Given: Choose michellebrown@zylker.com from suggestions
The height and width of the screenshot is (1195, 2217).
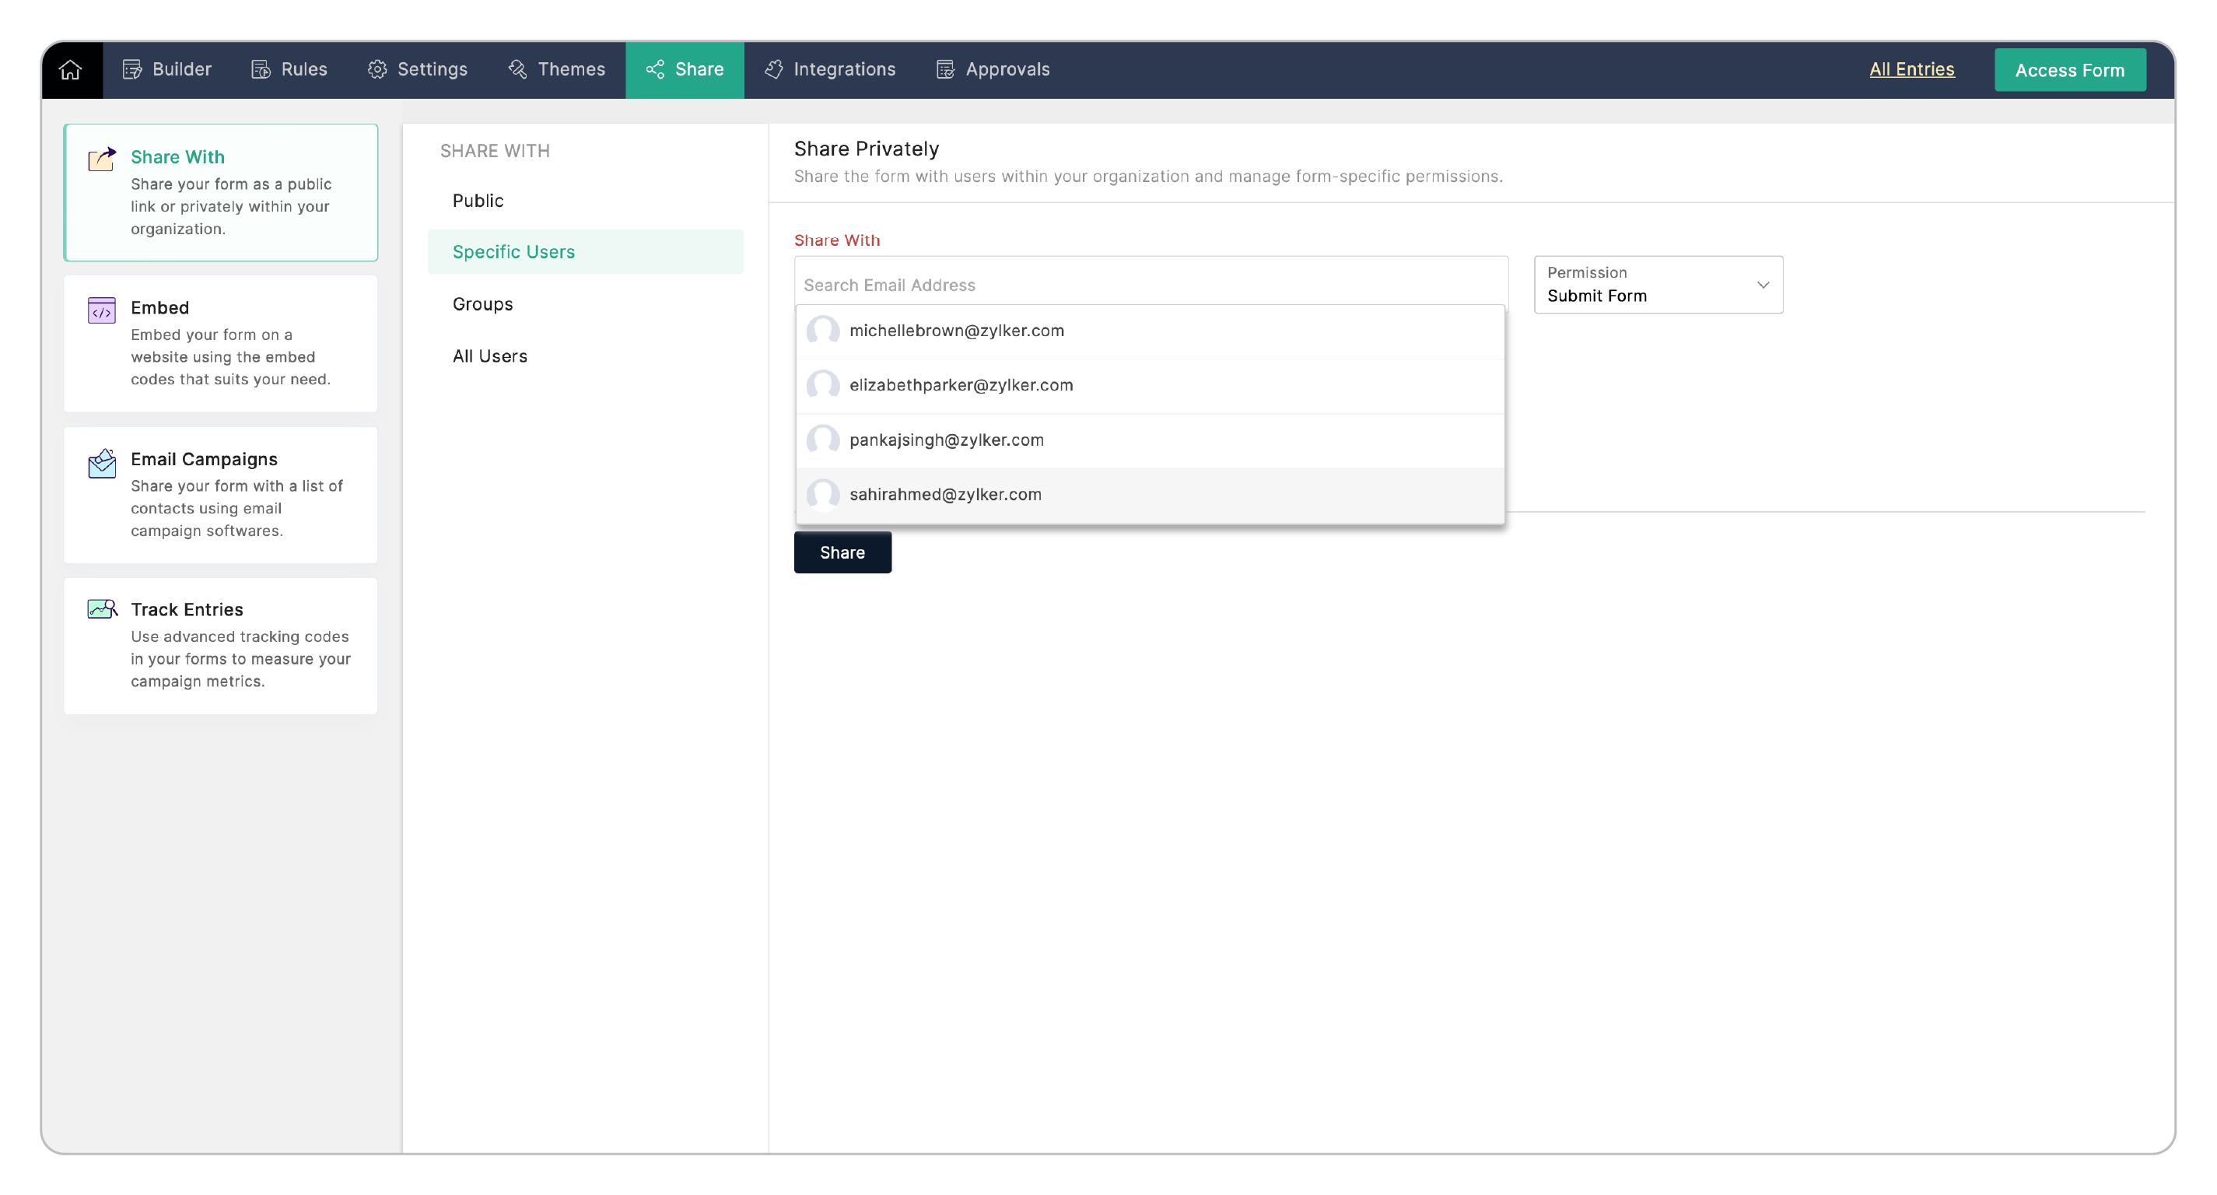Looking at the screenshot, I should pos(956,331).
